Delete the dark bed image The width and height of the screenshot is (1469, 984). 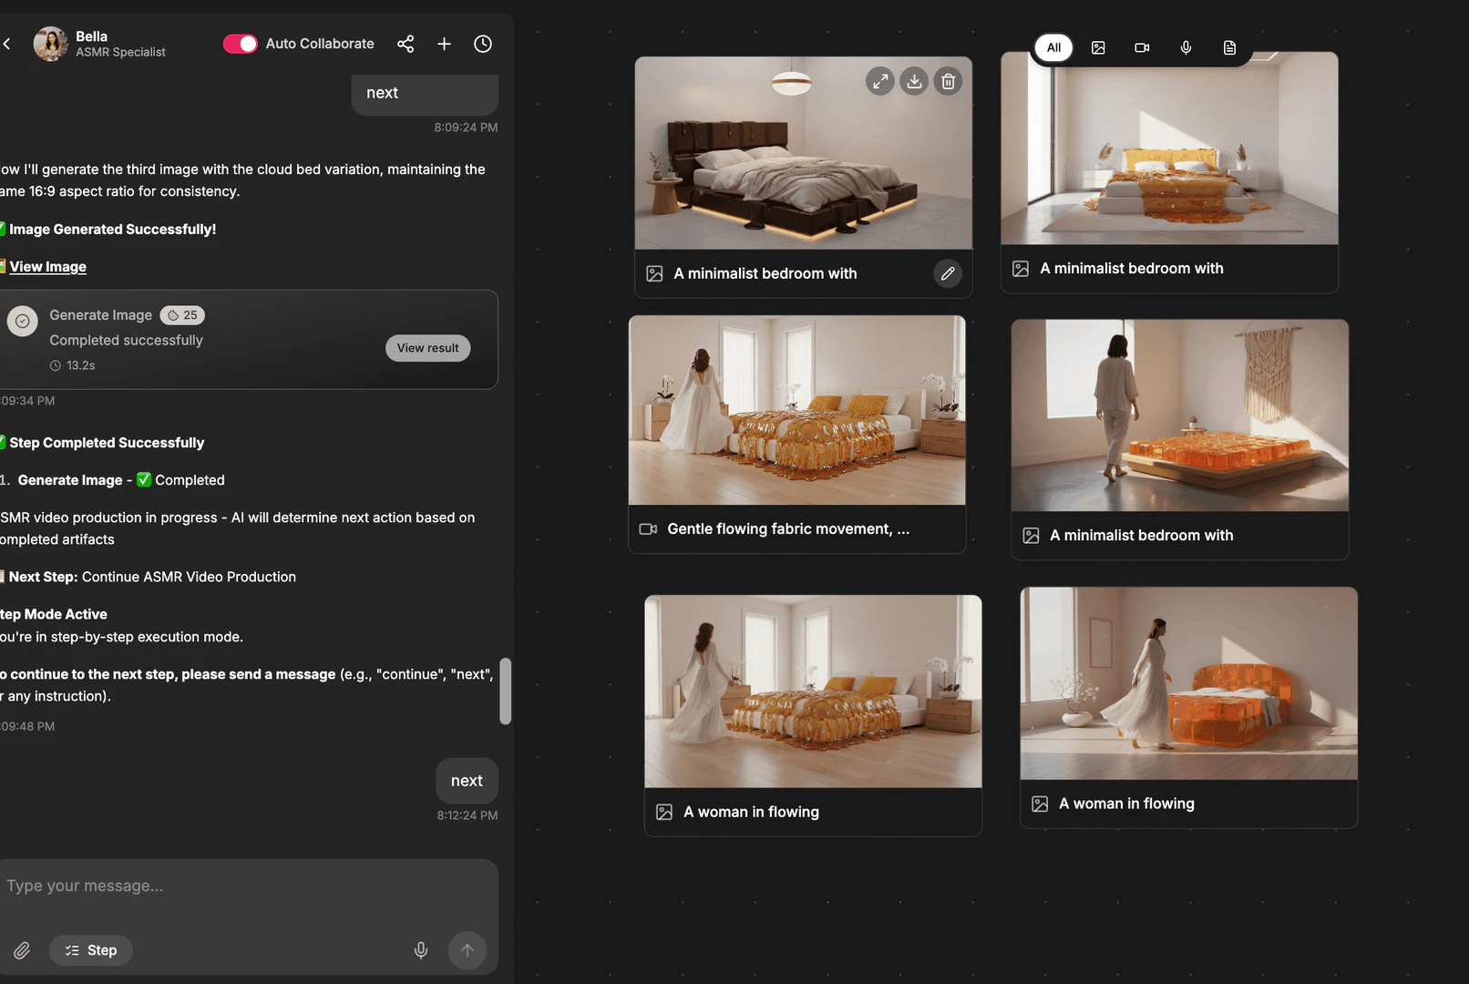(x=948, y=81)
